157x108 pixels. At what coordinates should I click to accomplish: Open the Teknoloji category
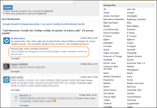131,100
